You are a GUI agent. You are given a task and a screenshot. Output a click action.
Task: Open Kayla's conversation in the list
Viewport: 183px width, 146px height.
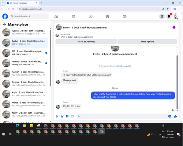(25, 94)
